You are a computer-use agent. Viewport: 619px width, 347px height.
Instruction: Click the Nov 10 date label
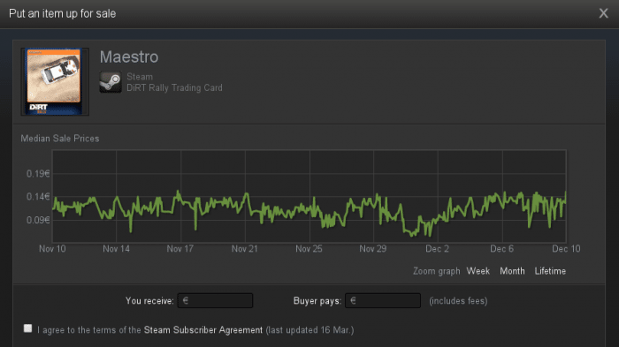52,249
